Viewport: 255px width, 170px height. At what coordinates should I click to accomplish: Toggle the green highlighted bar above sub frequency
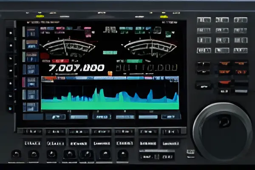(x=134, y=61)
